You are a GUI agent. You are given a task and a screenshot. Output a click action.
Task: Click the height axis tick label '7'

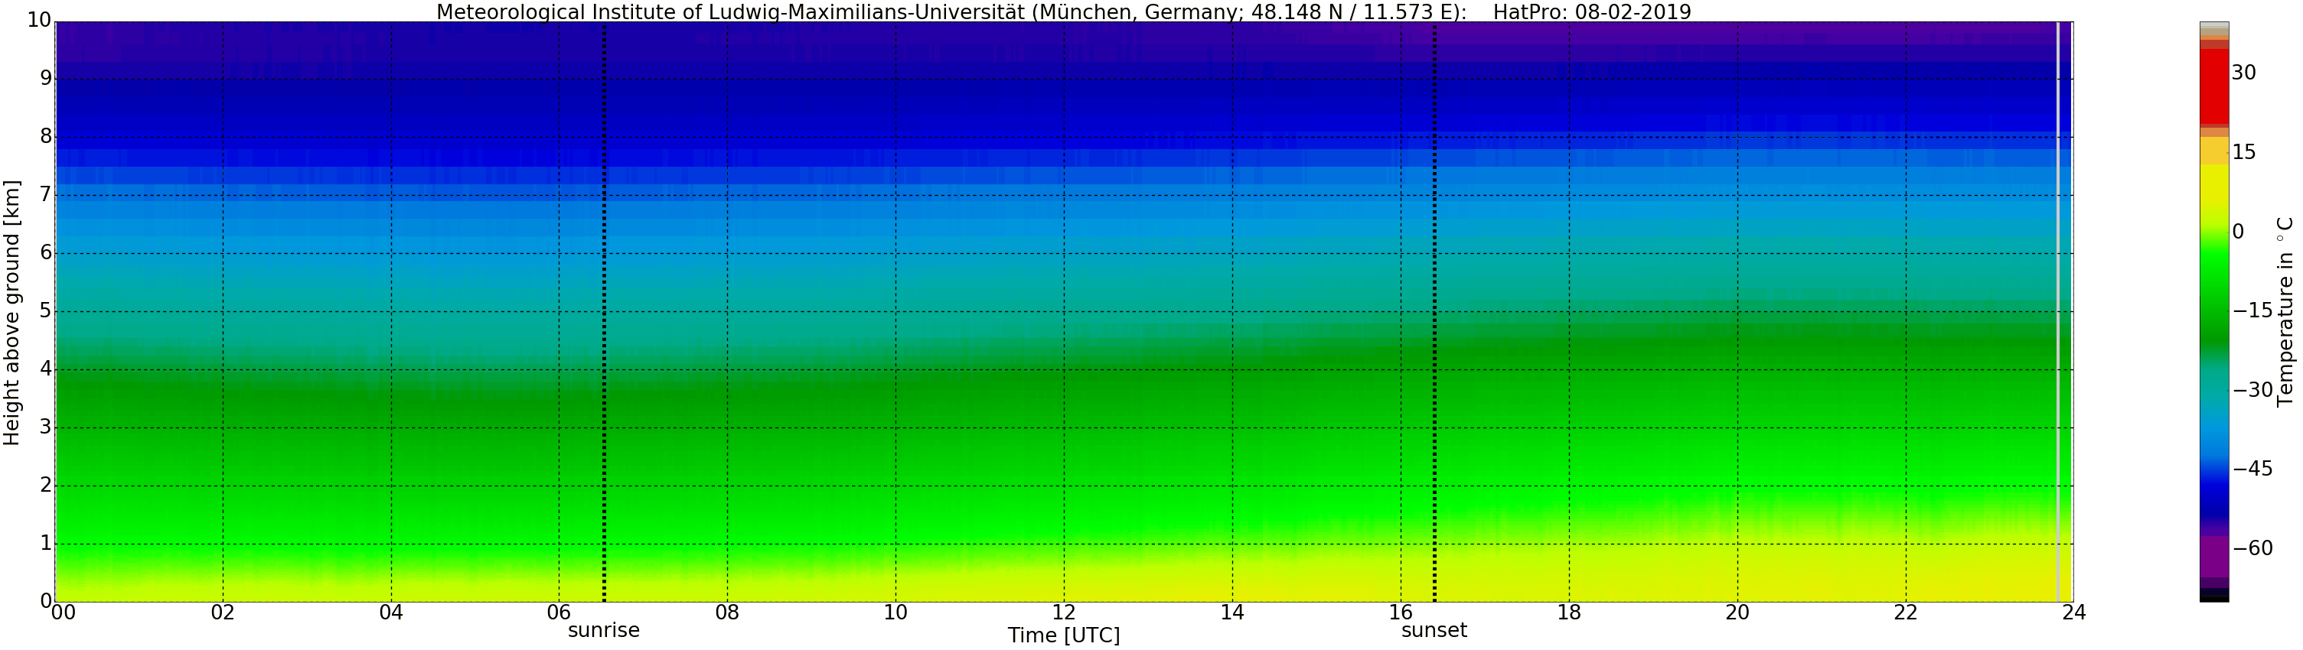point(46,196)
